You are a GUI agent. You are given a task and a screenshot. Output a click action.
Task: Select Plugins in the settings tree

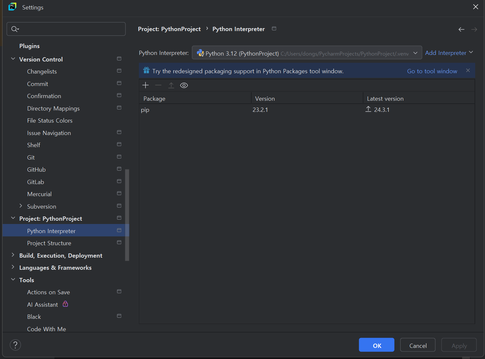coord(29,46)
